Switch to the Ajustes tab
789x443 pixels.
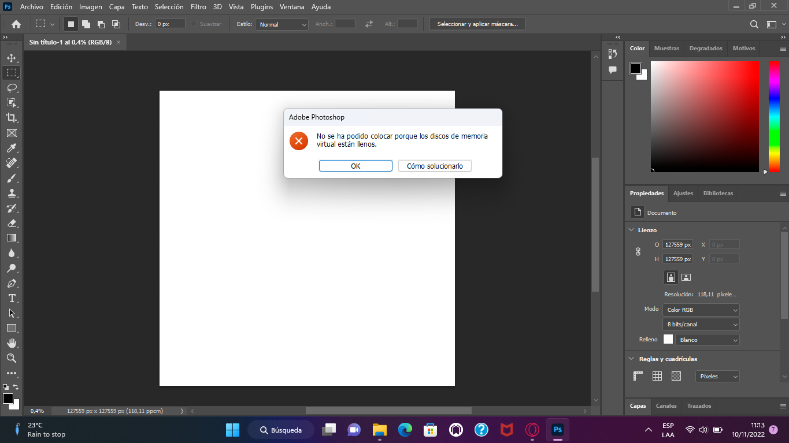[683, 193]
